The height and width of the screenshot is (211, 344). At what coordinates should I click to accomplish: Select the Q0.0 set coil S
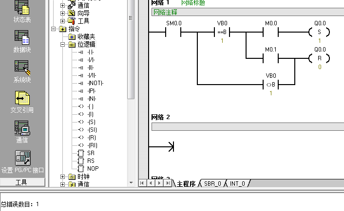(320, 32)
